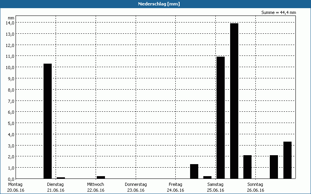This screenshot has width=311, height=194.
Task: Click the 0,0 y-axis label
Action: [11, 179]
